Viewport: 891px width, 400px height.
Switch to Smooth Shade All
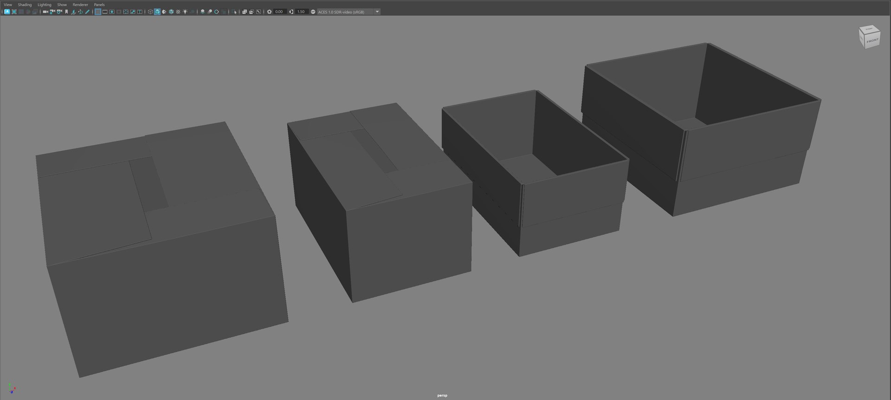coord(157,12)
